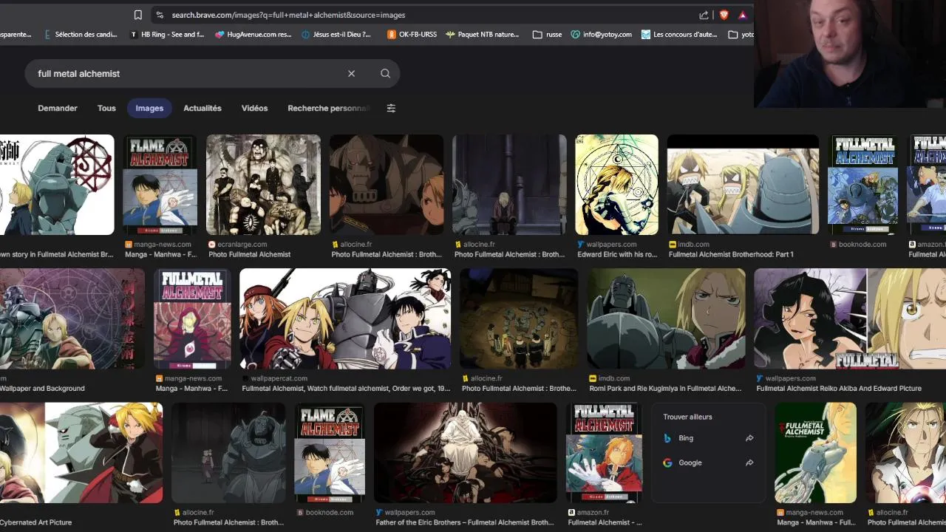
Task: Select the Images tab
Action: point(149,108)
